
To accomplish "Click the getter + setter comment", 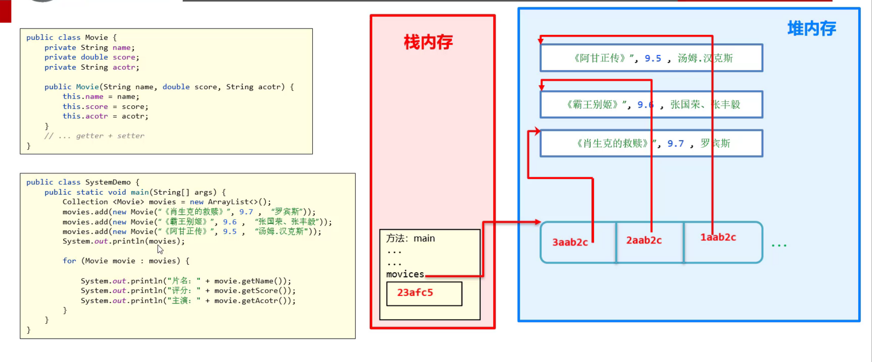I will coord(94,136).
